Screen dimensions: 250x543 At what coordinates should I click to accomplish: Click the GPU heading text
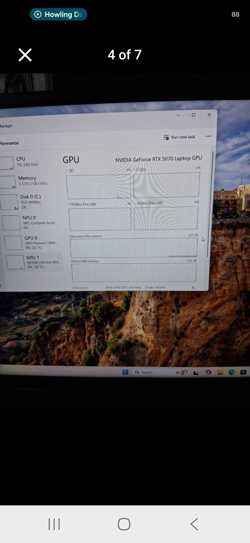71,160
